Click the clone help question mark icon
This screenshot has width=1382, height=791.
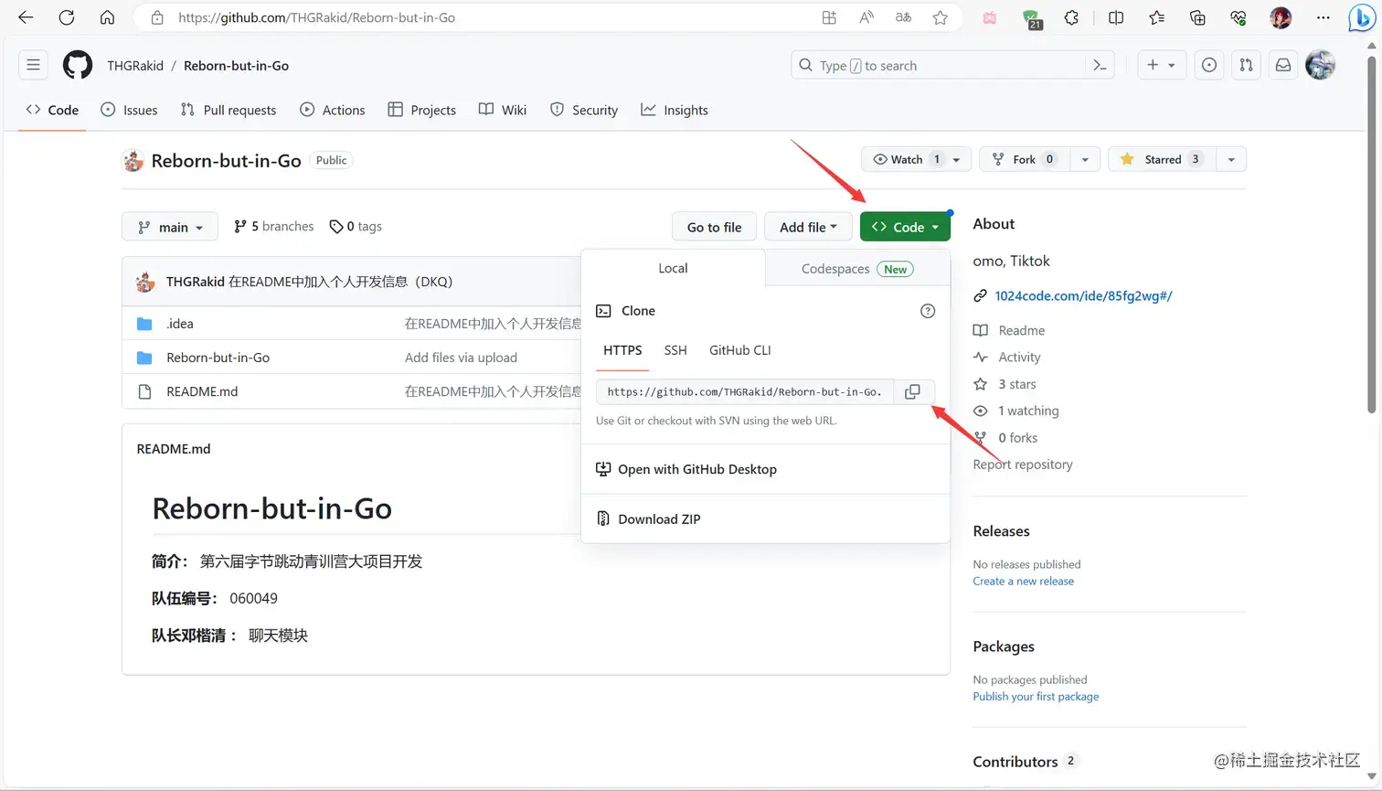click(928, 311)
